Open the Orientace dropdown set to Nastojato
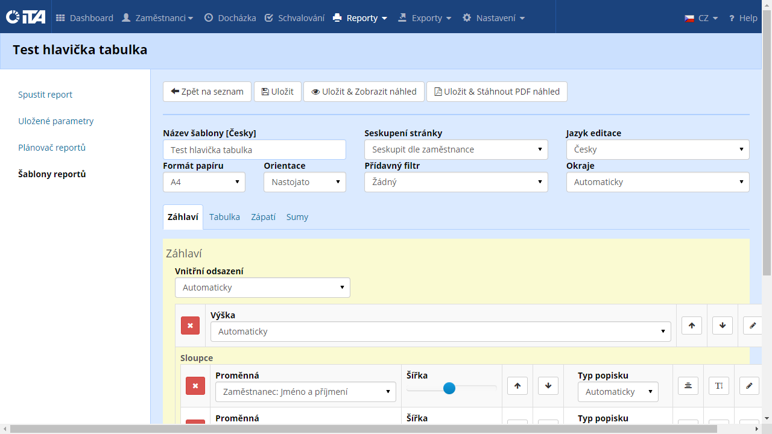 tap(305, 182)
